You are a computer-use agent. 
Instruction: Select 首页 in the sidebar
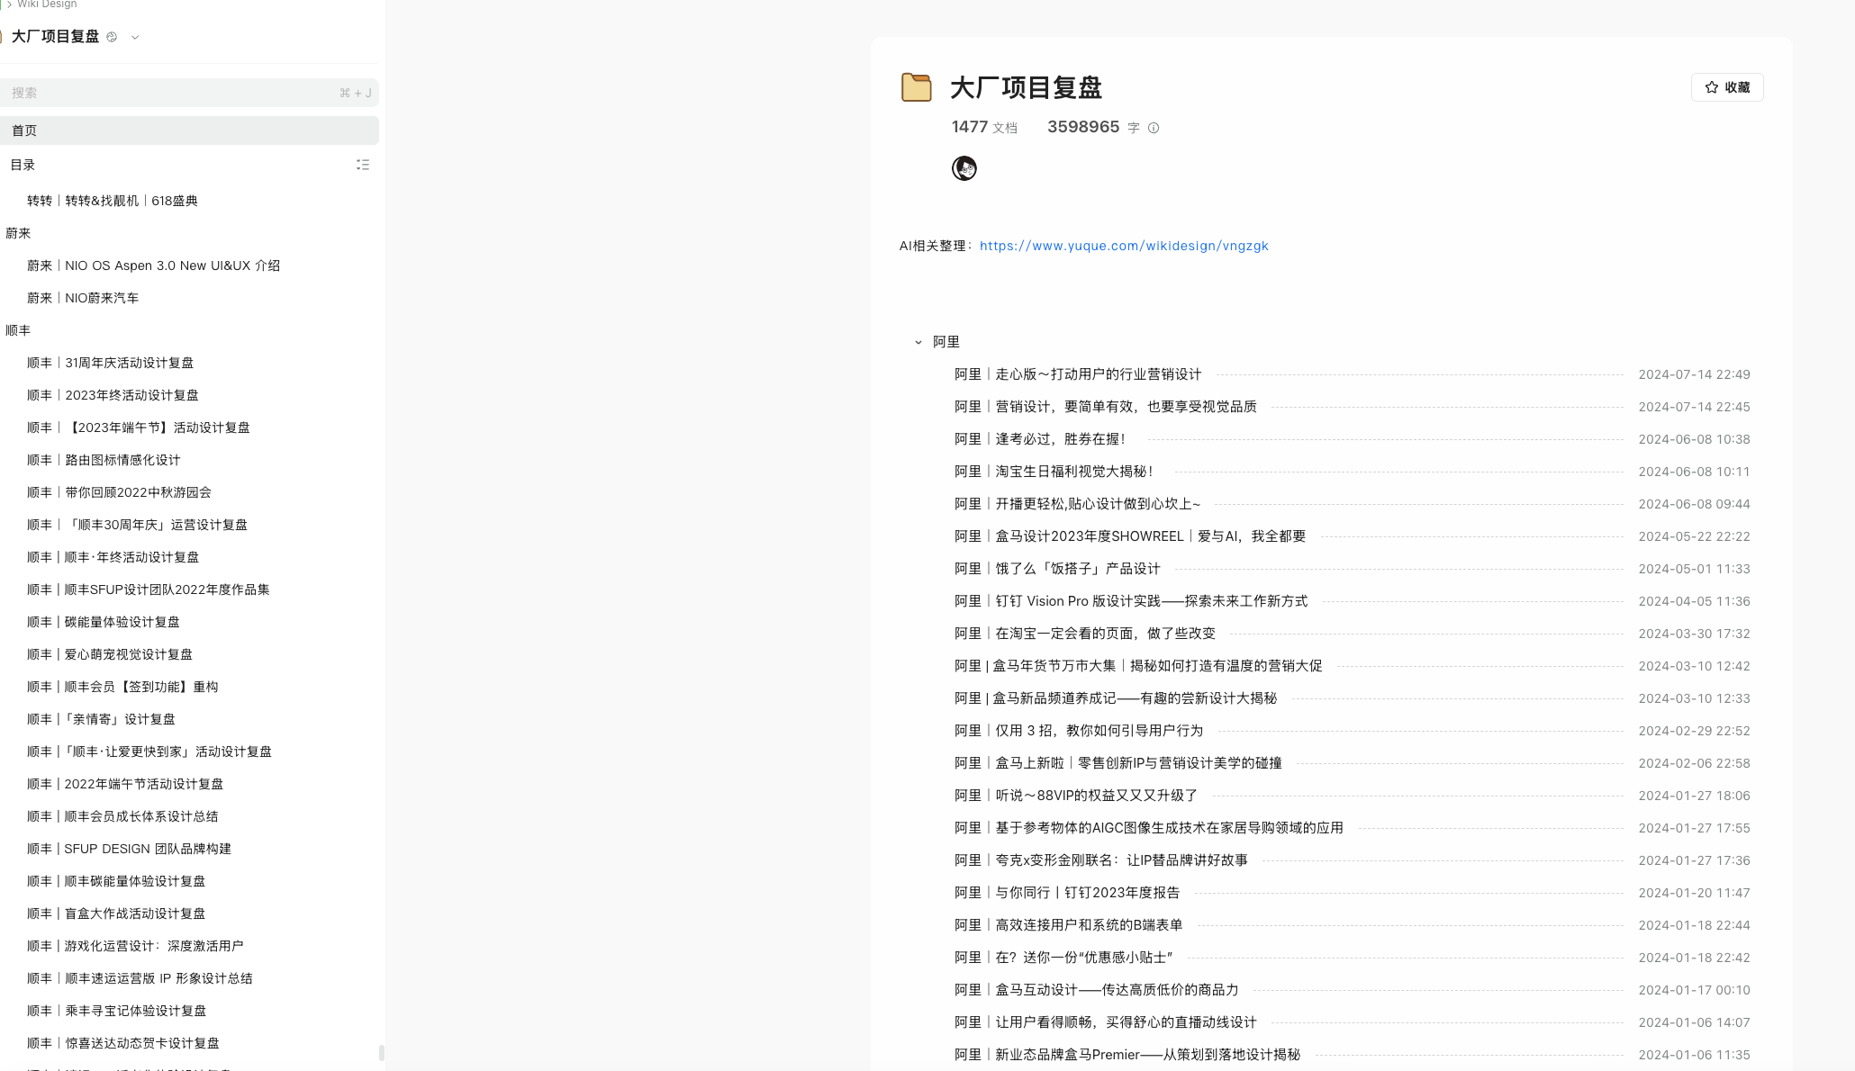[189, 130]
